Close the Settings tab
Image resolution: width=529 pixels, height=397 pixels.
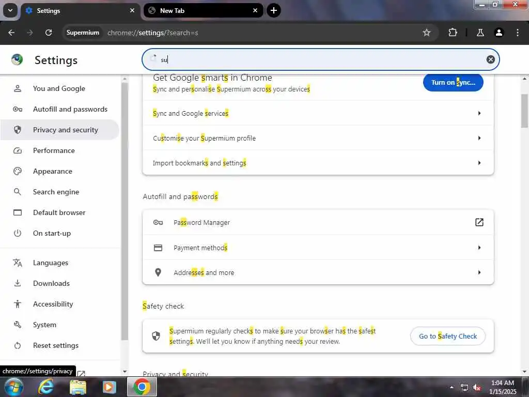[x=132, y=10]
